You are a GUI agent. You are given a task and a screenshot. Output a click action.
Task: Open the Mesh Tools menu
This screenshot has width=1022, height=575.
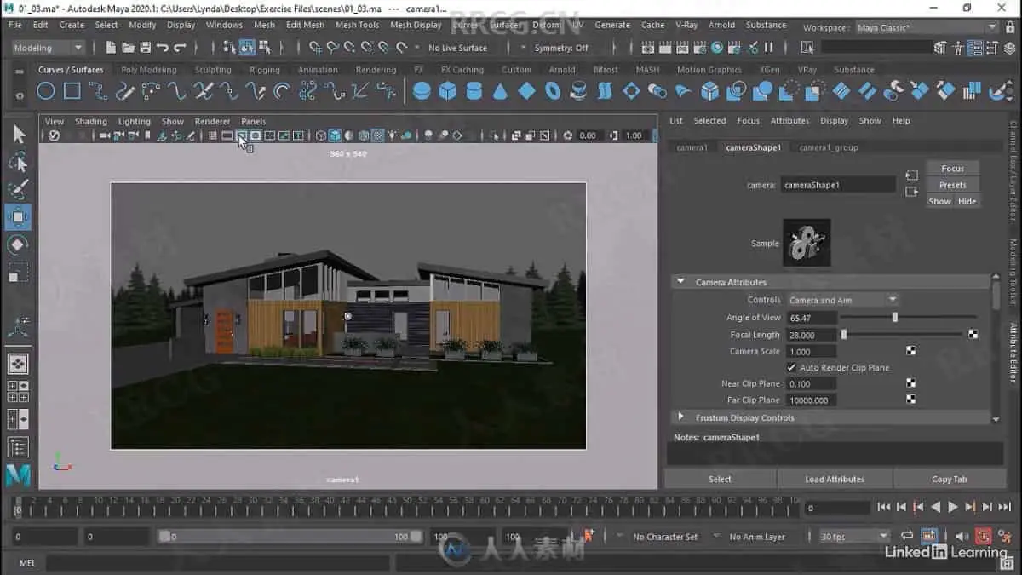[357, 25]
